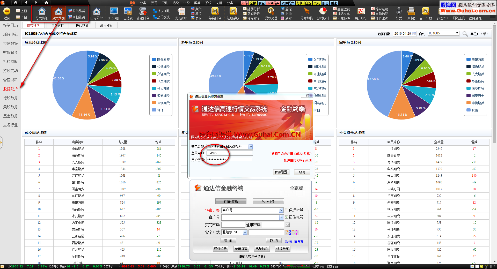Open the calendar icon beside 数据日期
Image resolution: width=497 pixels, height=269 pixels.
tap(414, 34)
